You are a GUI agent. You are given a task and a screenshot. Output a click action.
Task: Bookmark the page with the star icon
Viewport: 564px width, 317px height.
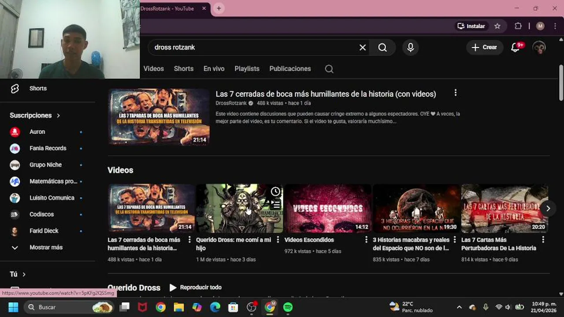[497, 26]
